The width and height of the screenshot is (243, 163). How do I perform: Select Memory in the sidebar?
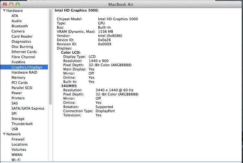point(18,77)
